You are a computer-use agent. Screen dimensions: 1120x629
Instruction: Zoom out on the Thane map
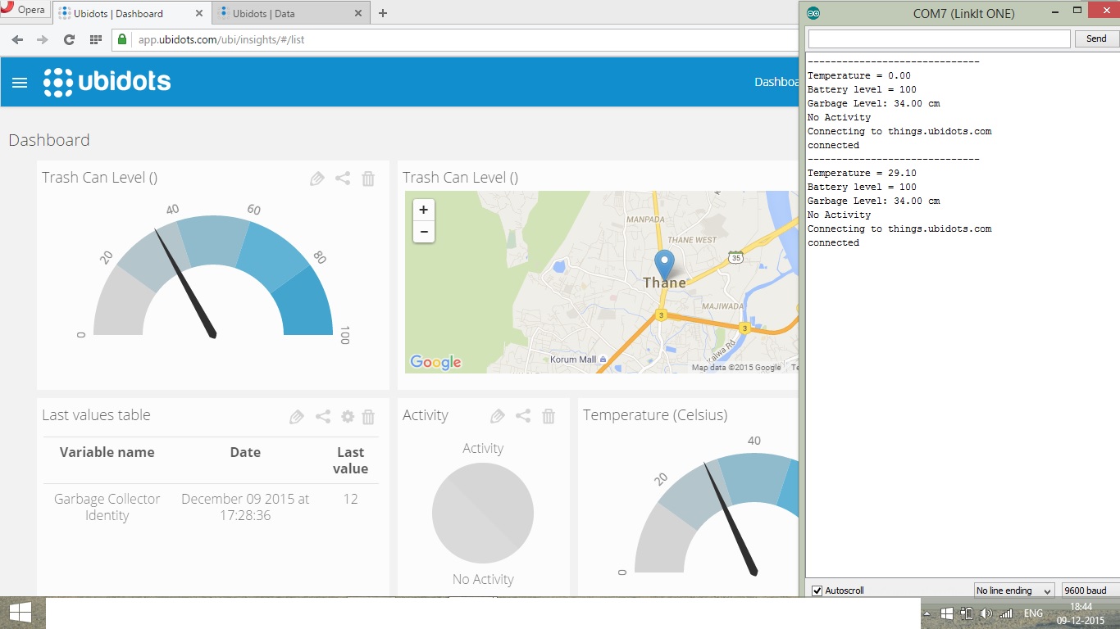pyautogui.click(x=423, y=232)
